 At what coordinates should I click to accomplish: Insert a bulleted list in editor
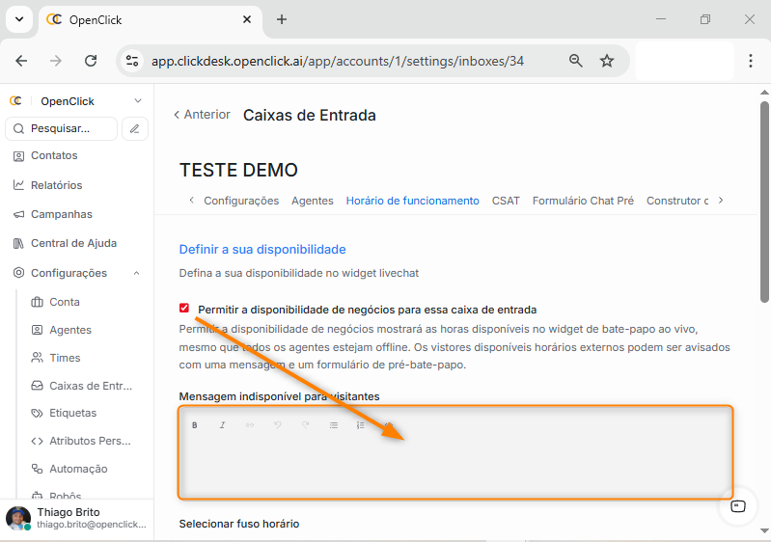point(334,425)
